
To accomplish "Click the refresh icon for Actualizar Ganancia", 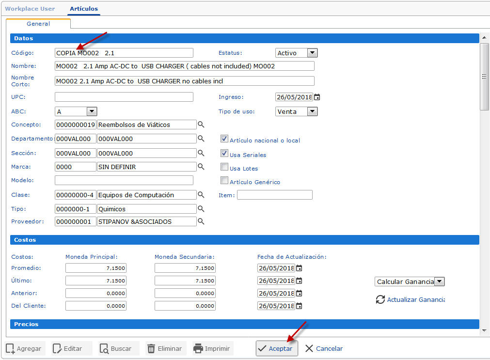I will pos(380,299).
